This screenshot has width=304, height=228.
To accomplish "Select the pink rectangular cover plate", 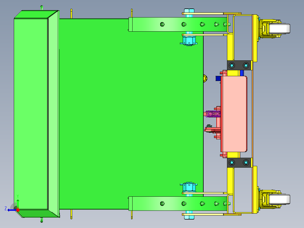I will [234, 114].
